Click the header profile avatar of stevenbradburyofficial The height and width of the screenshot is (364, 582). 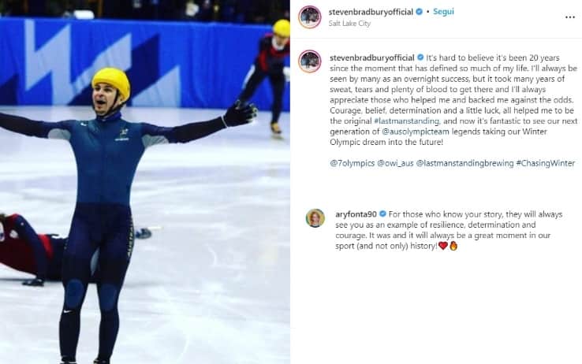click(310, 17)
